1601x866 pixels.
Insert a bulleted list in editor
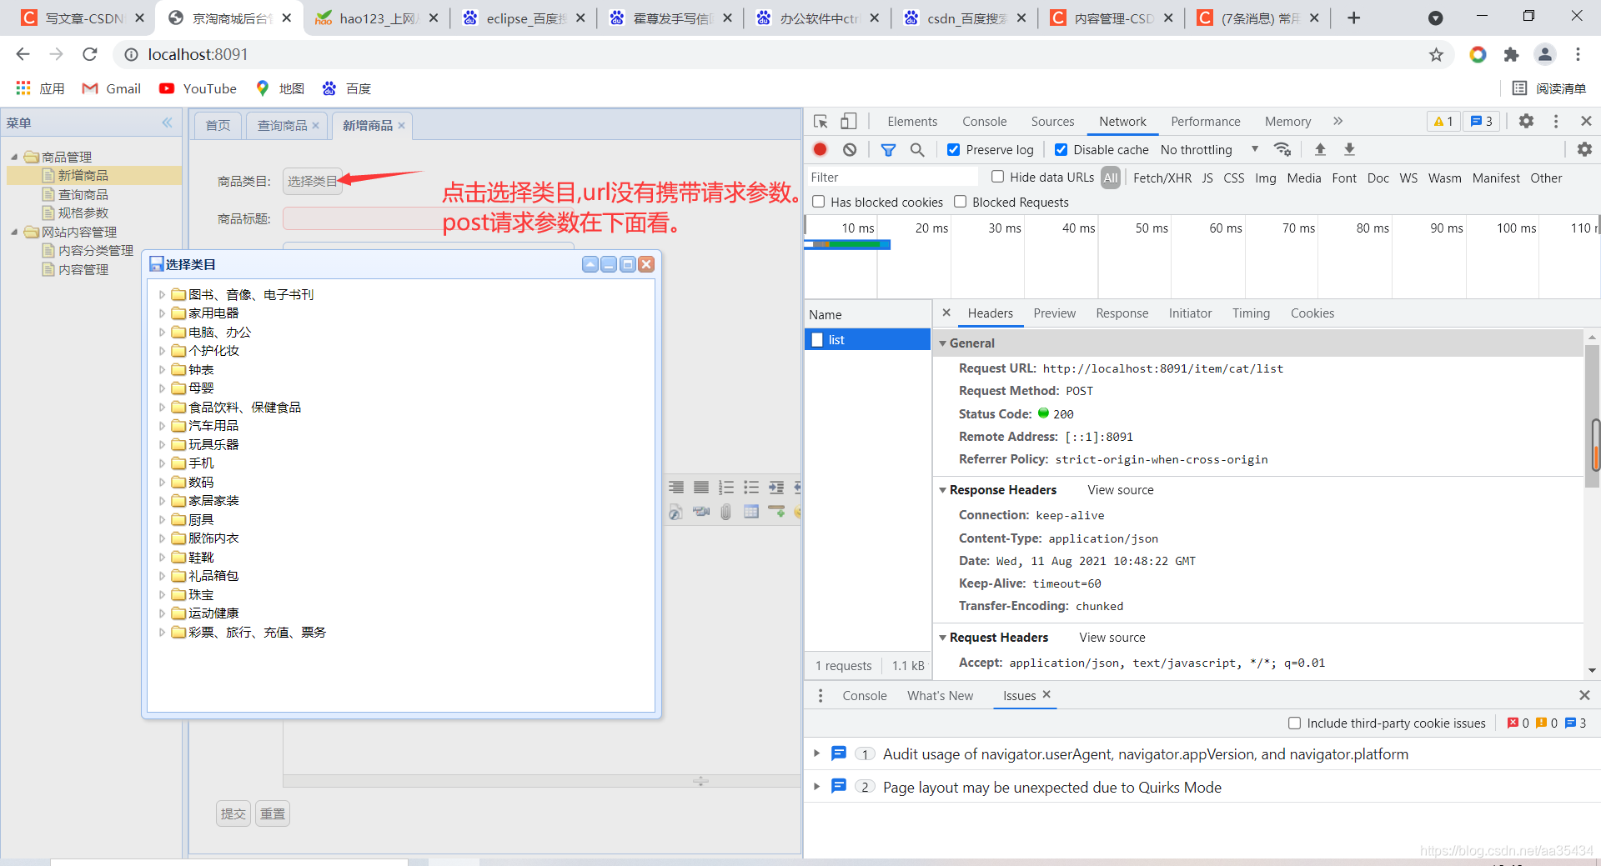pyautogui.click(x=751, y=488)
